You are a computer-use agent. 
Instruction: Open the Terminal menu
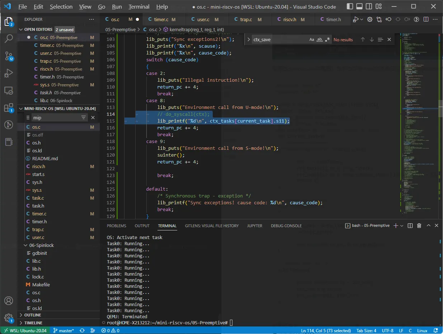(x=139, y=7)
